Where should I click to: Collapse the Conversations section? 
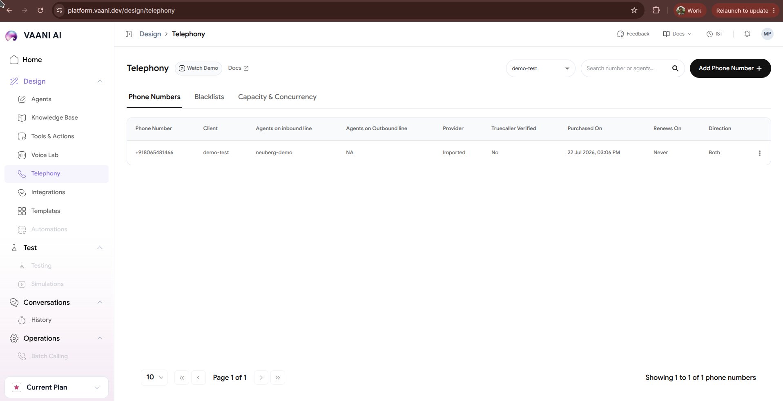pyautogui.click(x=100, y=302)
